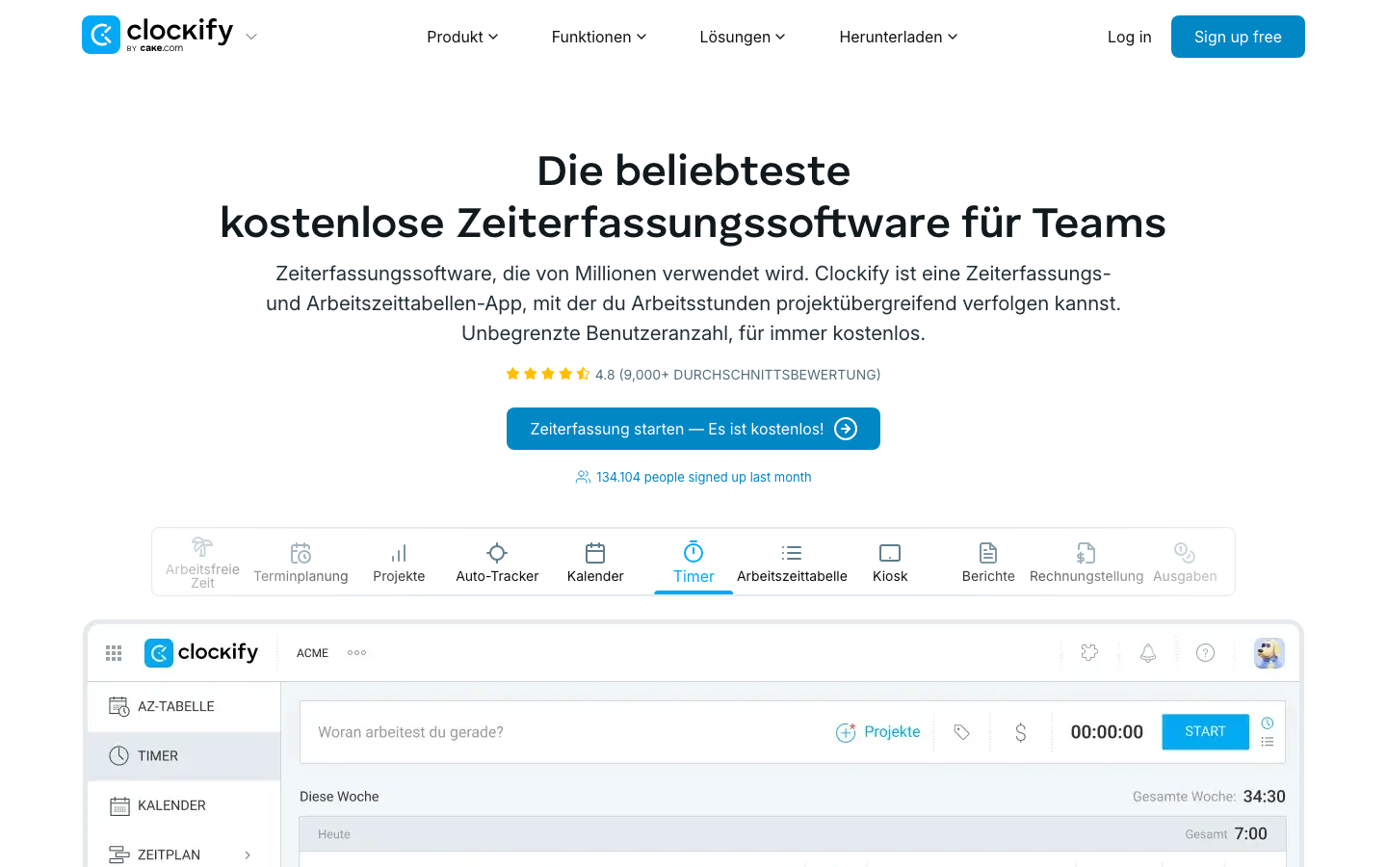Open the Produkt dropdown menu
Screen dimensions: 1387x867
click(x=462, y=37)
